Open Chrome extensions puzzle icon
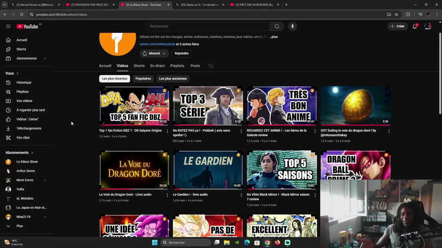Screen dimensions: 442x248 408,14
